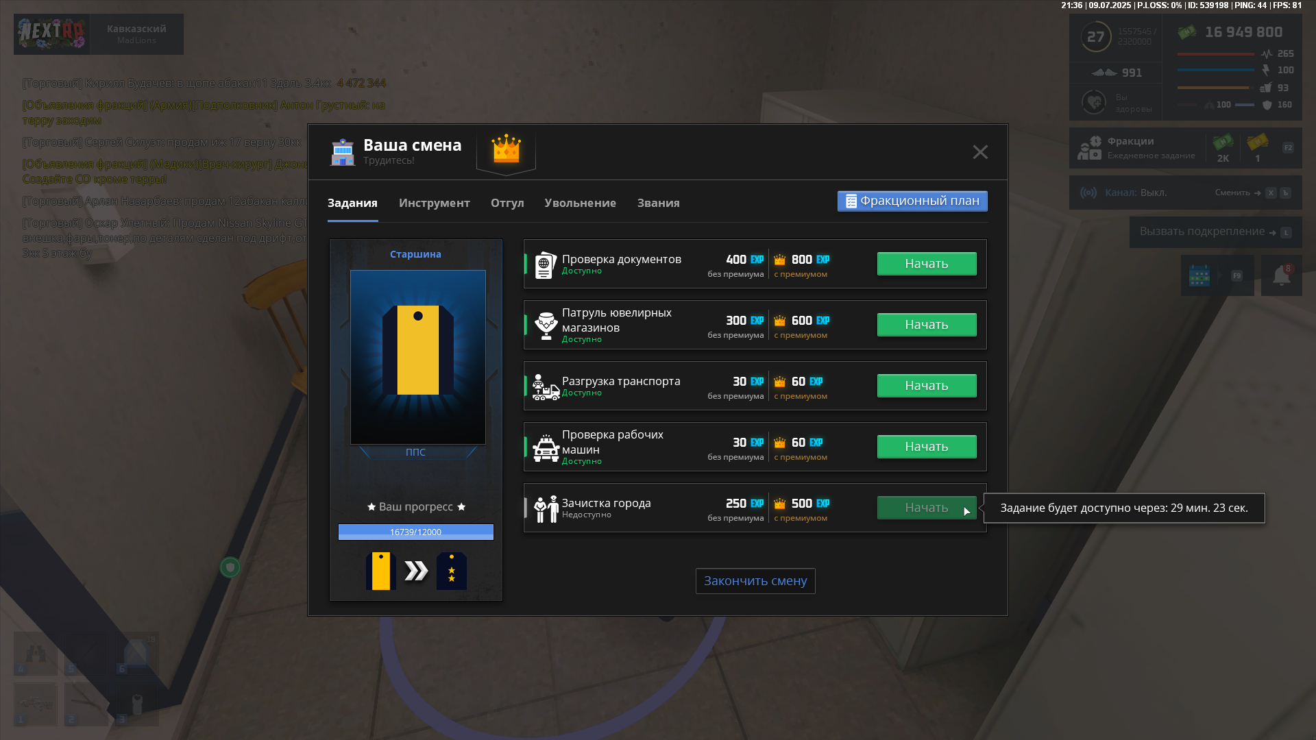Click the Старшина rank title
Screen dimensions: 1316x740
point(415,254)
